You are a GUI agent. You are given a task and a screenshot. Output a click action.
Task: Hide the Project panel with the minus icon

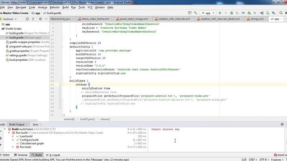pyautogui.click(x=46, y=19)
